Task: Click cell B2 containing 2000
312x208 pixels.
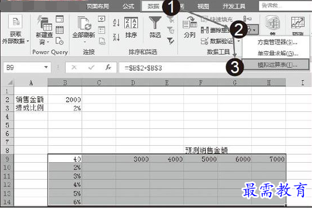Action: click(x=65, y=99)
